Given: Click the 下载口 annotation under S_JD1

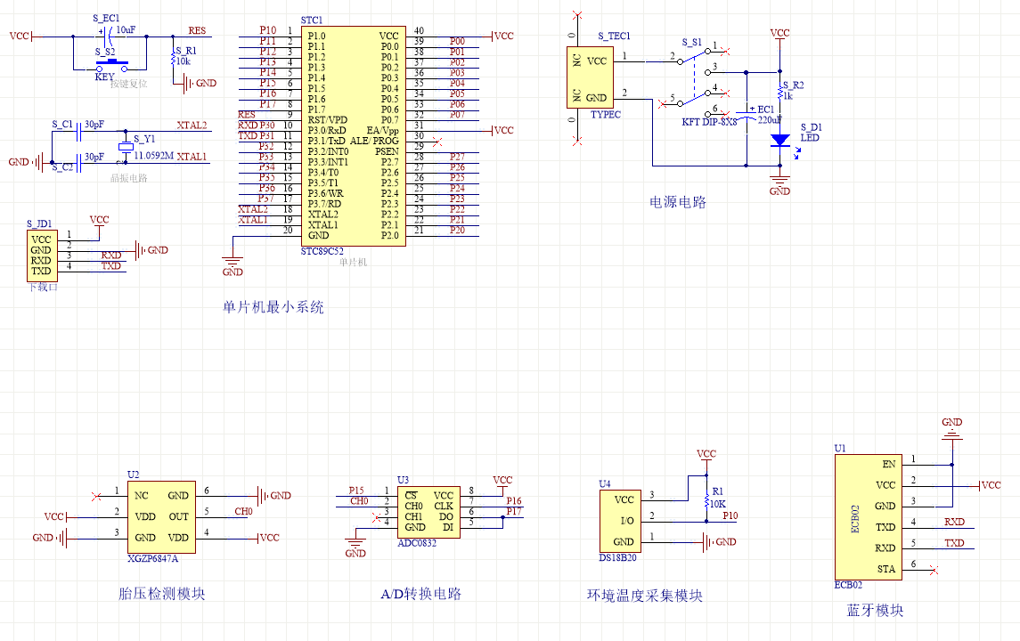Looking at the screenshot, I should coord(43,287).
